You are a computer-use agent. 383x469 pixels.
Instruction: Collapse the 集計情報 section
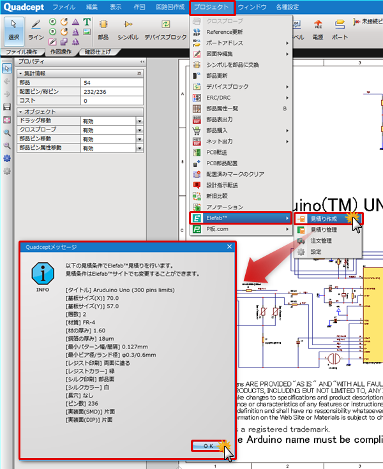click(20, 73)
